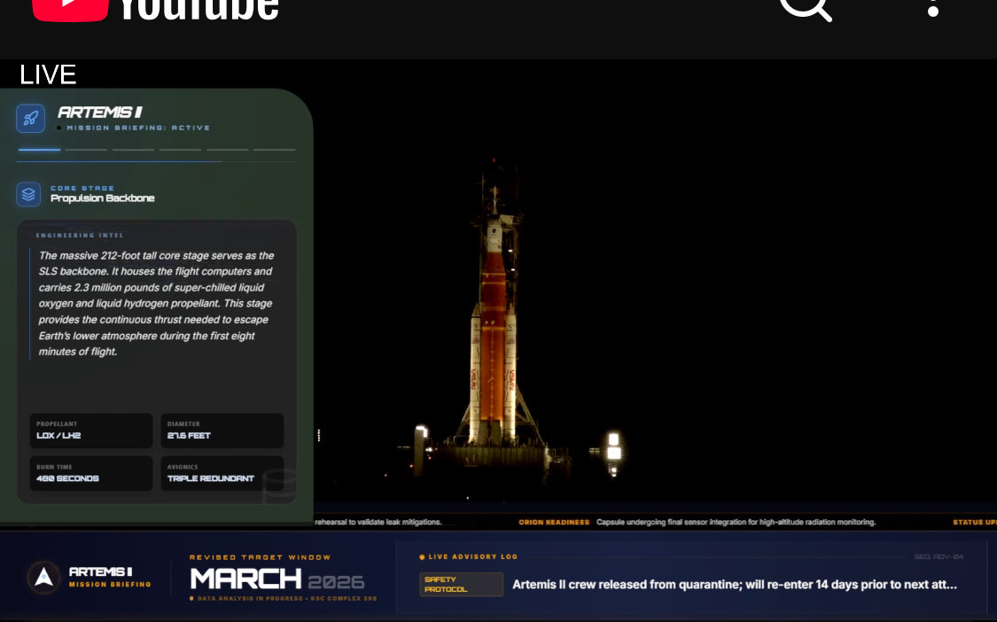The width and height of the screenshot is (997, 622).
Task: Click the 'Propulsion Backbone' heading
Action: 103,198
